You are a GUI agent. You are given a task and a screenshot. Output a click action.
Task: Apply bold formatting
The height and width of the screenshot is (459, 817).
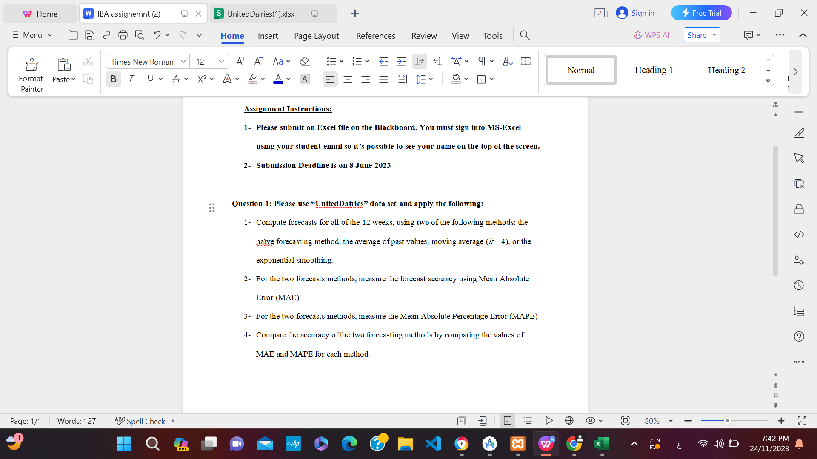point(113,79)
